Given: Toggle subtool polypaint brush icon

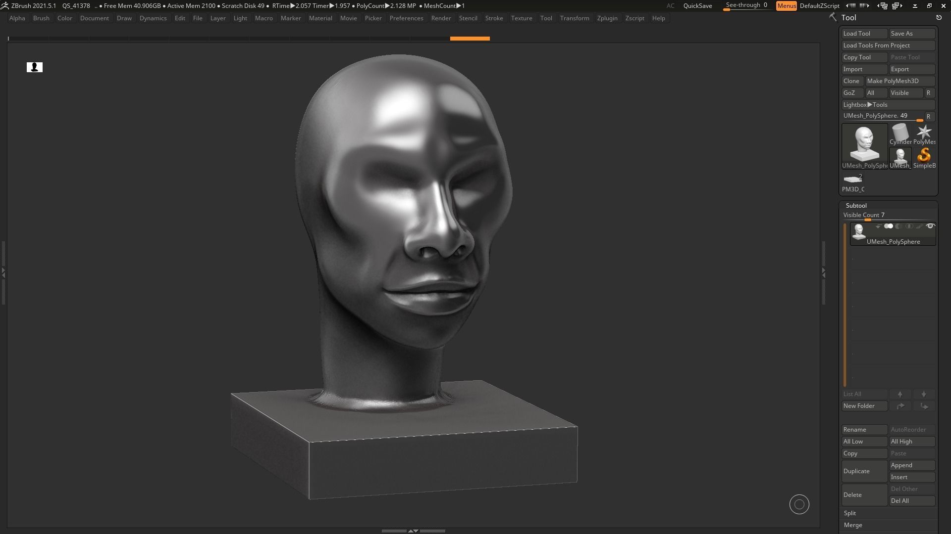Looking at the screenshot, I should point(919,226).
